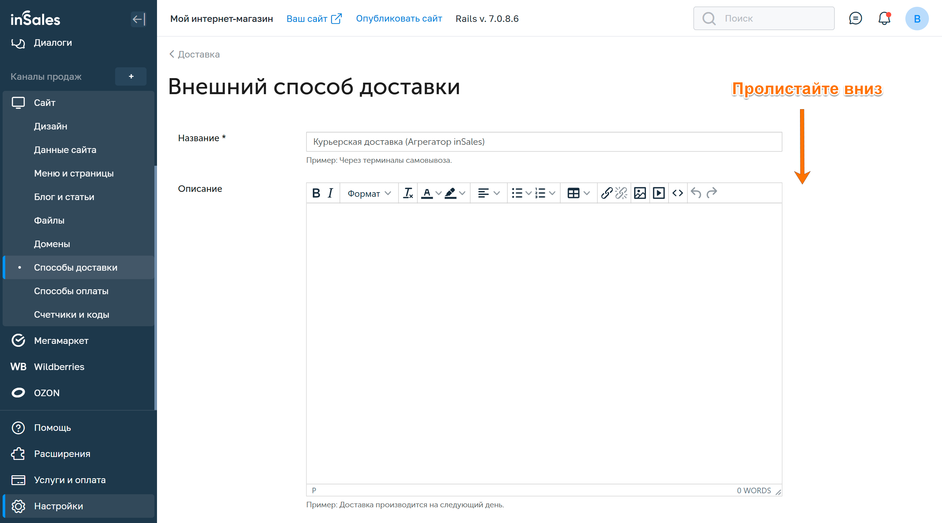Open Настройки in the sidebar
942x523 pixels.
tap(58, 506)
